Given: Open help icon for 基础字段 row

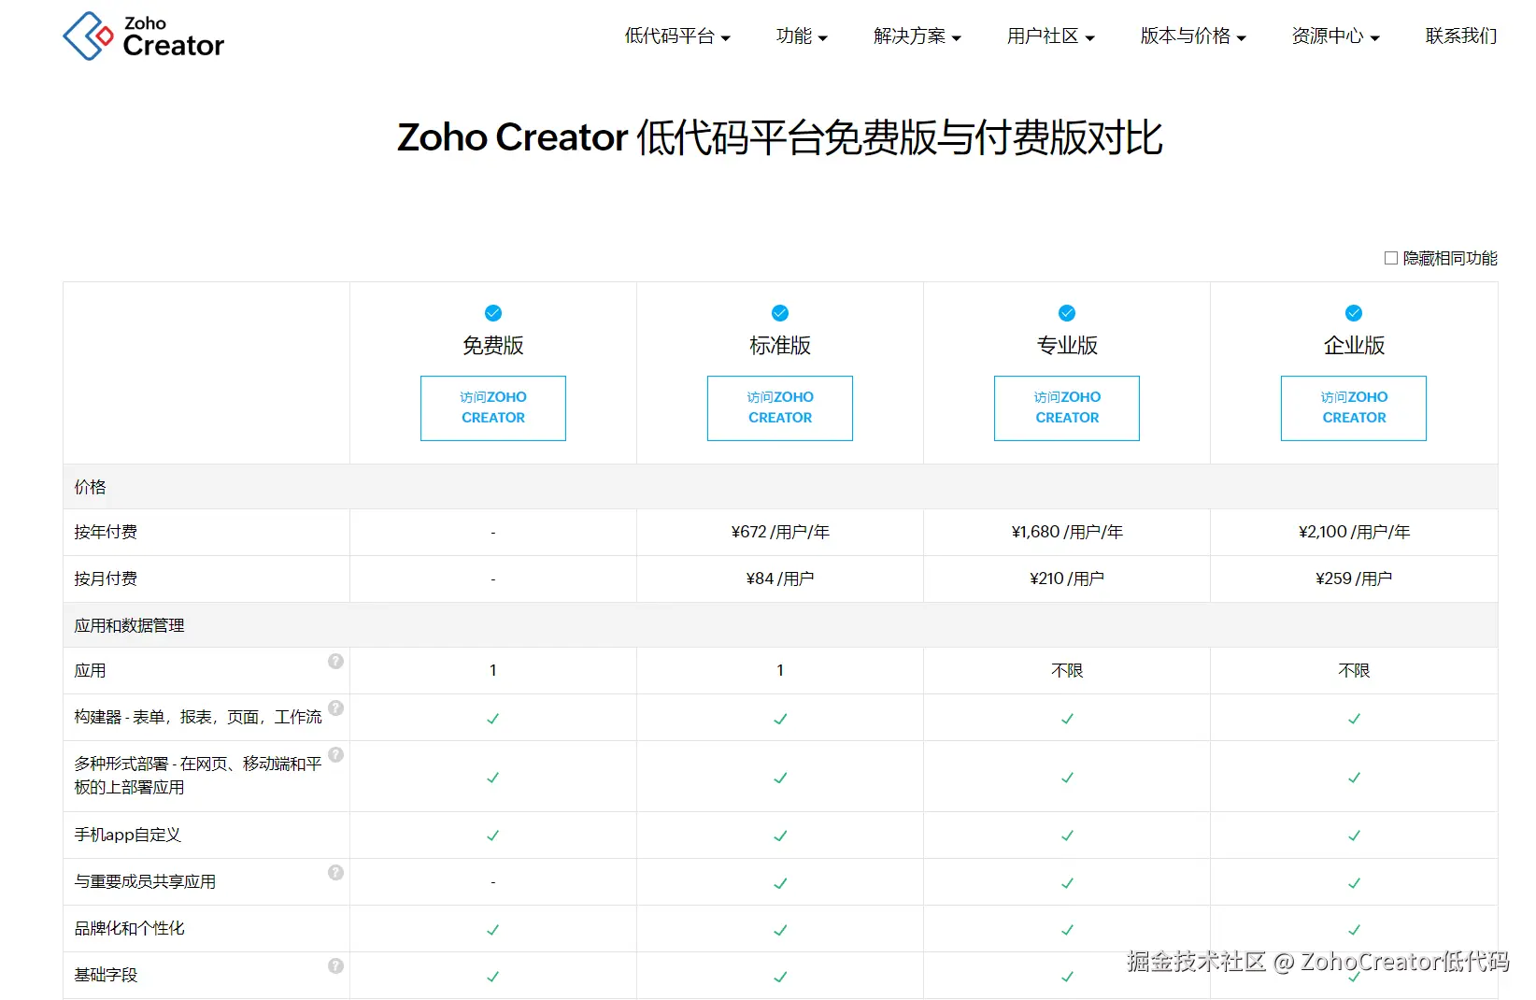Looking at the screenshot, I should pyautogui.click(x=335, y=966).
